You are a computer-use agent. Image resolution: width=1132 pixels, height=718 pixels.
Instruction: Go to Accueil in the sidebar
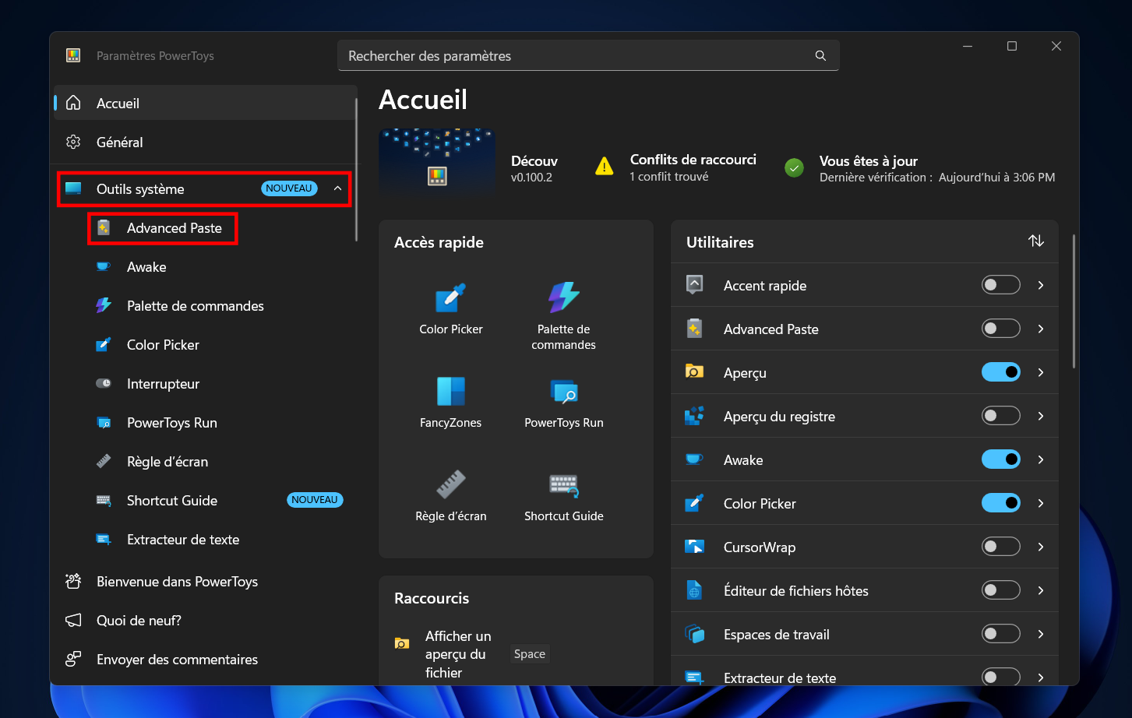(x=204, y=103)
